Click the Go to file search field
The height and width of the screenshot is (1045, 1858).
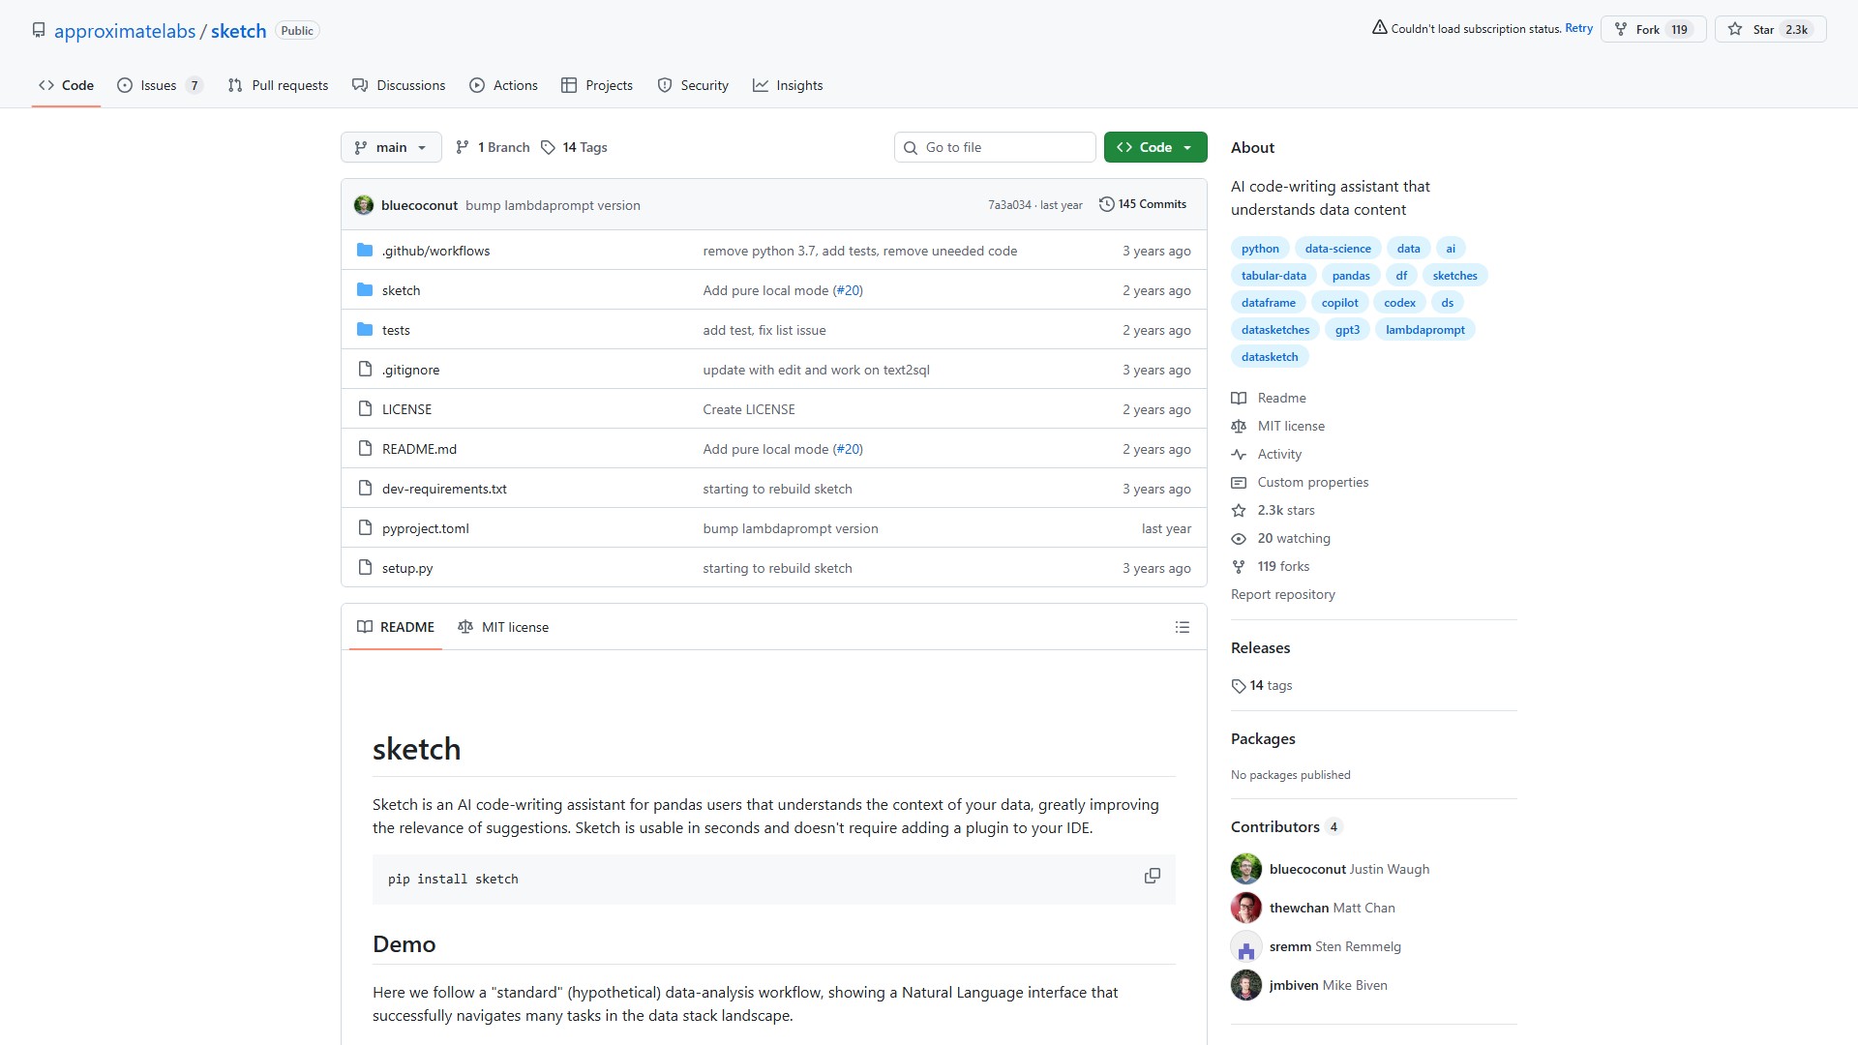click(995, 147)
